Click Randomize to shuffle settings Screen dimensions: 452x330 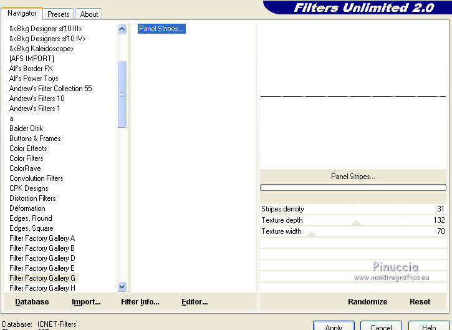(x=368, y=302)
